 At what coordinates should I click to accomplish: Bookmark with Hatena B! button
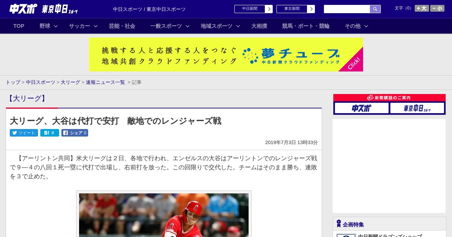[50, 133]
